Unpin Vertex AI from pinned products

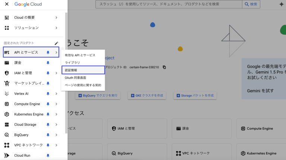48,94
